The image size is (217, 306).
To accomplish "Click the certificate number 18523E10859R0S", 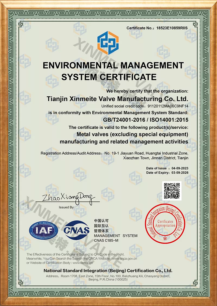I will pos(172,28).
